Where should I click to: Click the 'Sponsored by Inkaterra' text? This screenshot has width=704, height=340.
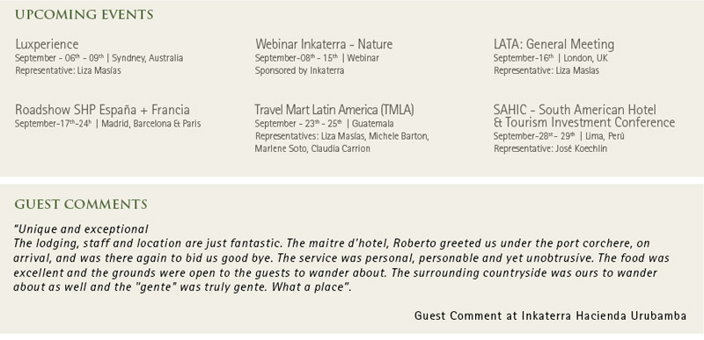tap(299, 71)
